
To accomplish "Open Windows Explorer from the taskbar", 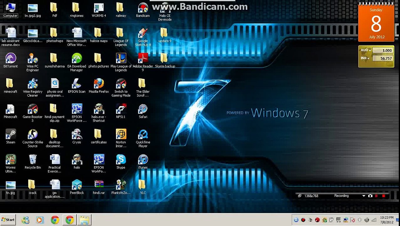I will coord(84,220).
